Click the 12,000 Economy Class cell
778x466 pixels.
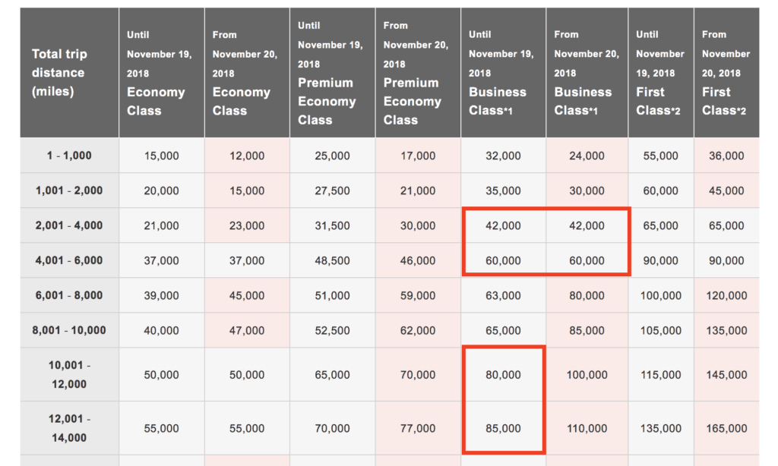pos(246,156)
